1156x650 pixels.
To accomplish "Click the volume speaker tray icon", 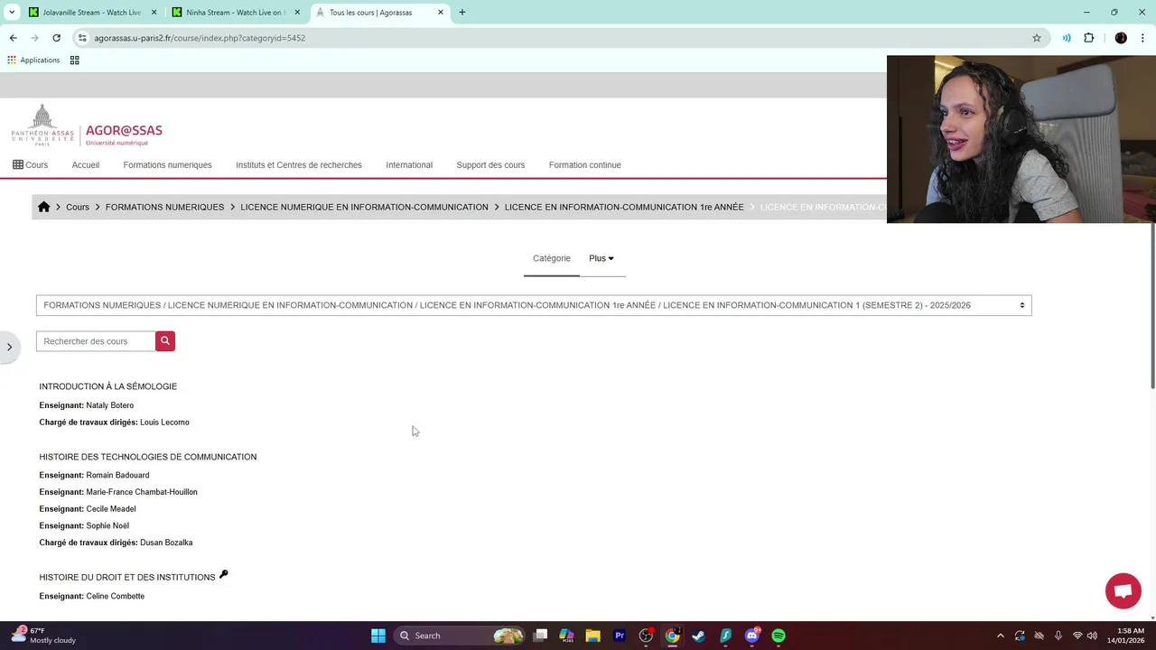I will coord(1093,636).
